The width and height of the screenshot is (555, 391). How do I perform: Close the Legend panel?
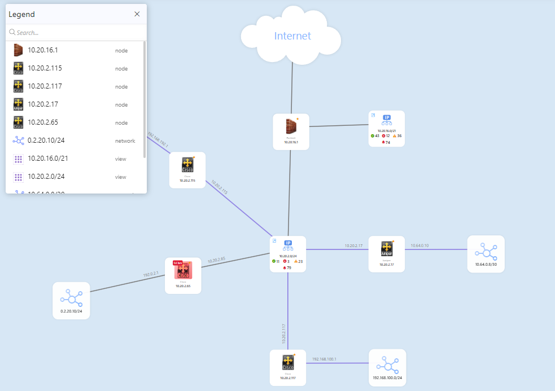(137, 14)
